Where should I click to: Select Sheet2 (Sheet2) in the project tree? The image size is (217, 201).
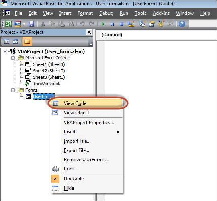[49, 71]
